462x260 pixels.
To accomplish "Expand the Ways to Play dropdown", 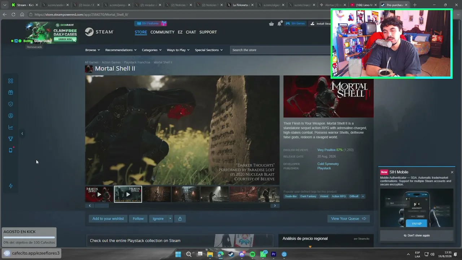I will (x=178, y=50).
